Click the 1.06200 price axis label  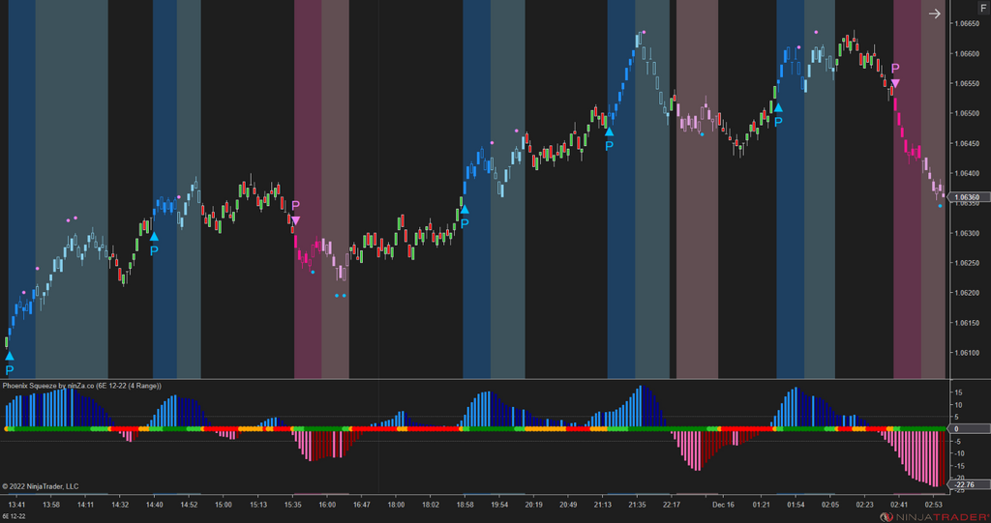tap(967, 293)
